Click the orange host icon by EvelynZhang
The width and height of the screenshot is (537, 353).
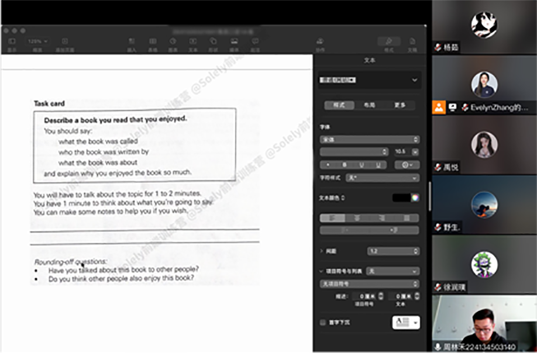coord(439,108)
